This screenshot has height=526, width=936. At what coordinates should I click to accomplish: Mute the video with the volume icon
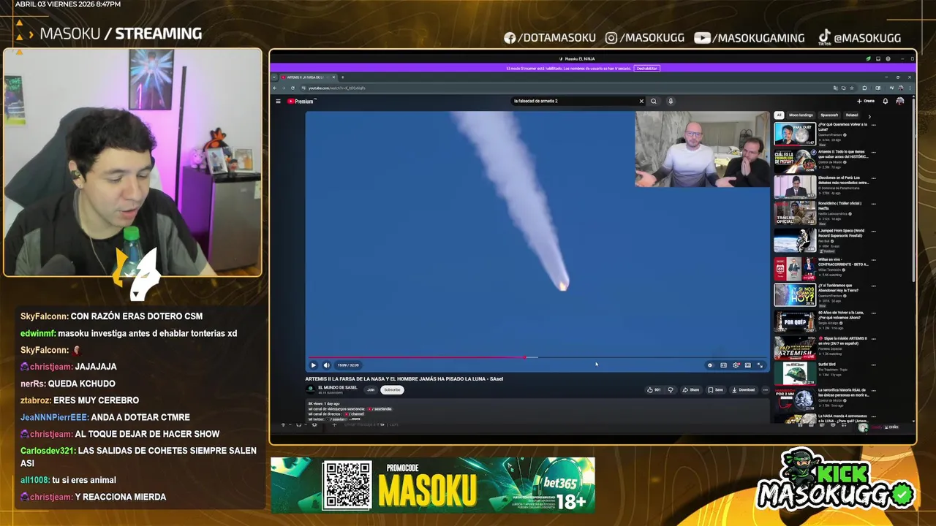pyautogui.click(x=326, y=365)
